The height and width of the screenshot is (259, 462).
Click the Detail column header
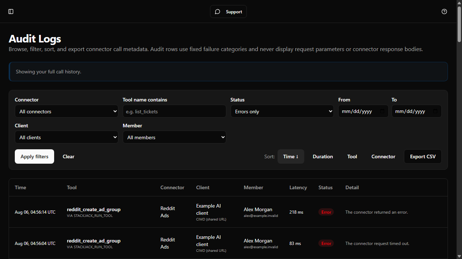[x=352, y=187]
